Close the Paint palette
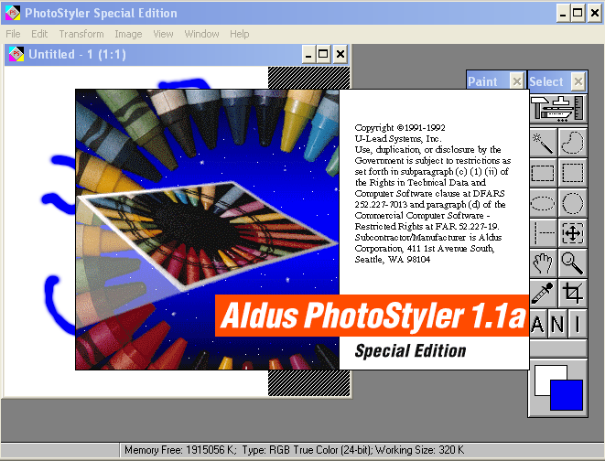605x461 pixels. [x=516, y=81]
